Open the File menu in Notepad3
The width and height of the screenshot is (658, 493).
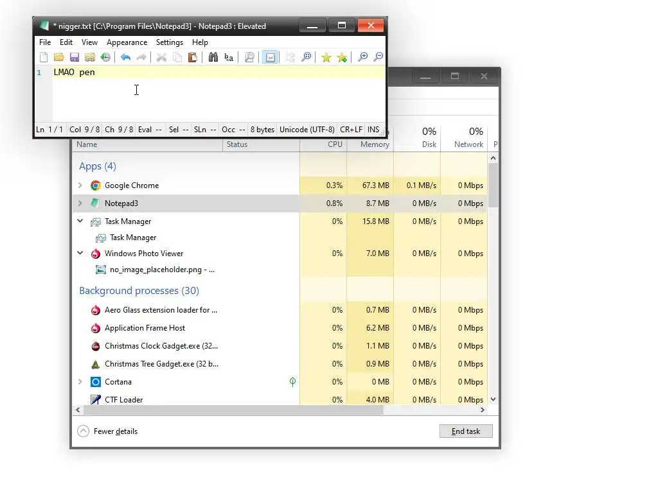pos(45,42)
